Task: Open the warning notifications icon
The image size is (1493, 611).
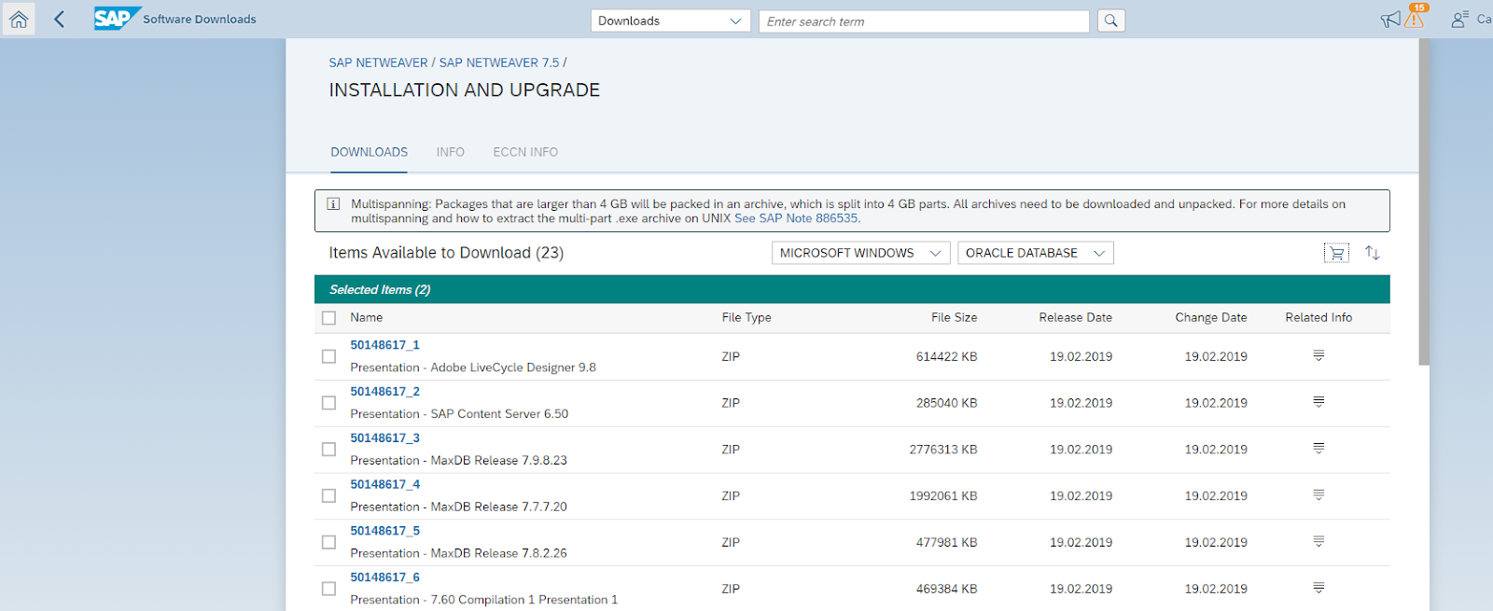Action: [x=1415, y=19]
